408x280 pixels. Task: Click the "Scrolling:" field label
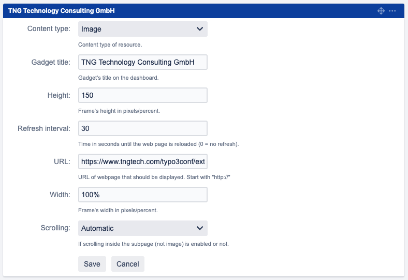pyautogui.click(x=55, y=228)
